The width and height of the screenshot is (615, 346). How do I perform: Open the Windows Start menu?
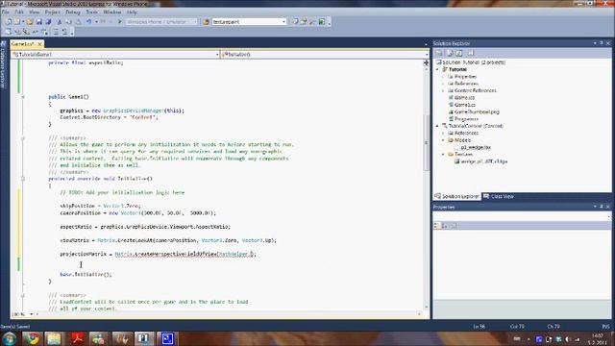(10, 338)
